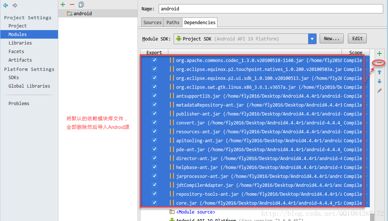Screen dimensions: 388x221
Task: Add a new module with green plus
Action: (63, 4)
